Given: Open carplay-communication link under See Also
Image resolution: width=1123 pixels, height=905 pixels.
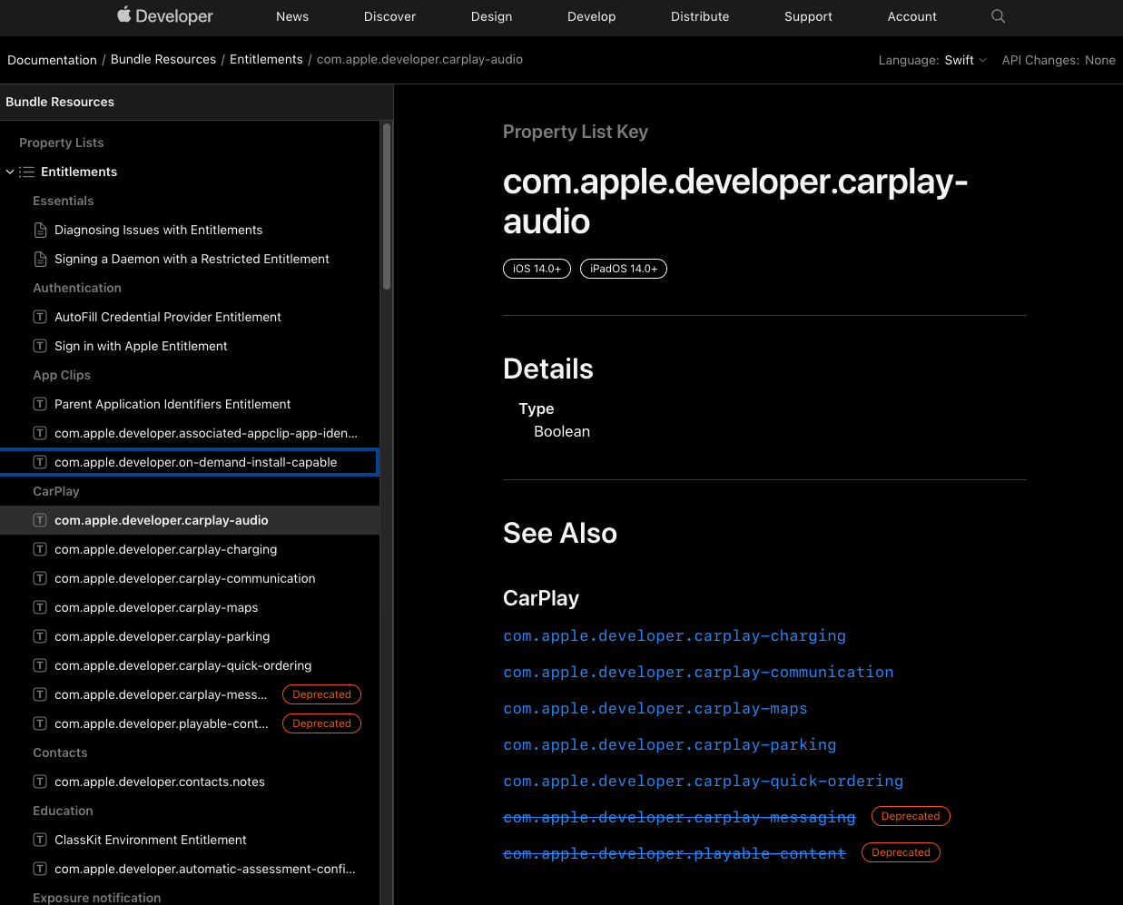Looking at the screenshot, I should (x=698, y=672).
